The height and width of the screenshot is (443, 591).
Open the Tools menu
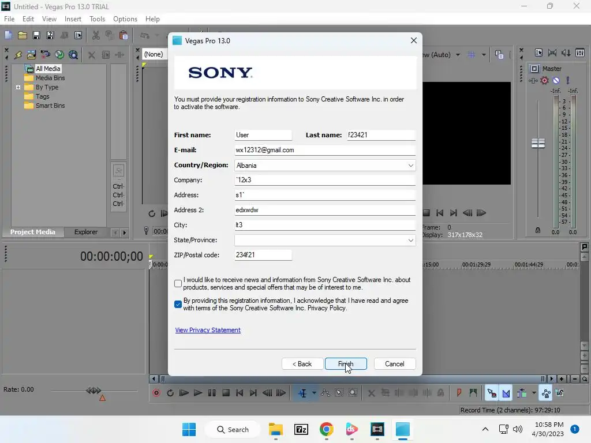(x=97, y=19)
